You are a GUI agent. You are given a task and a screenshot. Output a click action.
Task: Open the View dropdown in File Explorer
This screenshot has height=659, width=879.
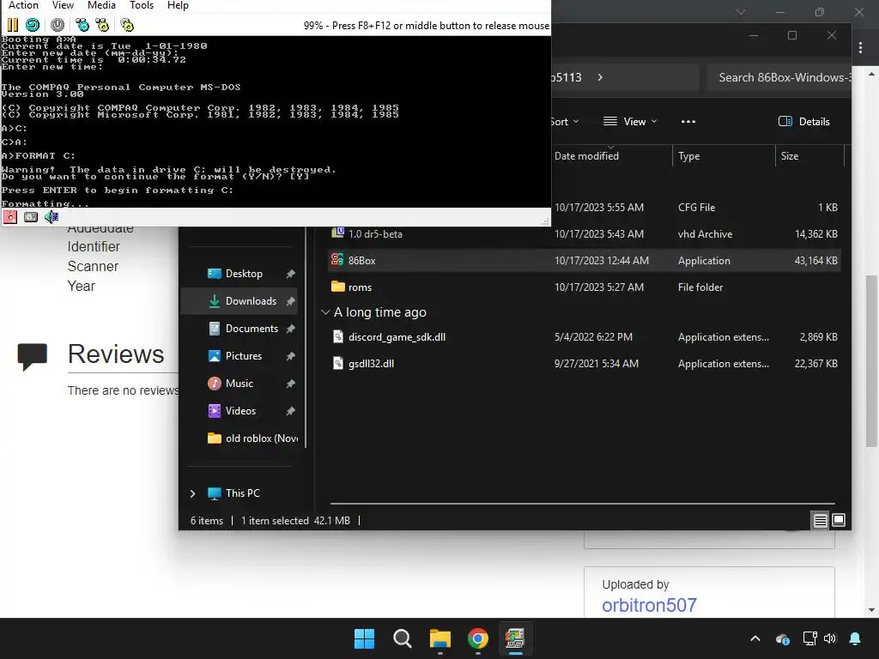pos(629,122)
